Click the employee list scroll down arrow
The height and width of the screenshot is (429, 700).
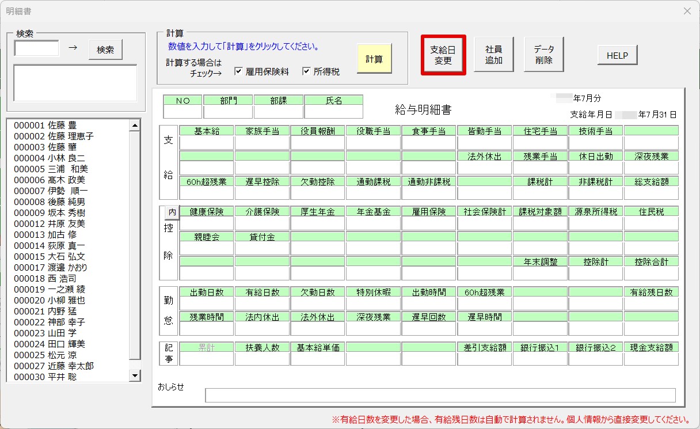[135, 375]
